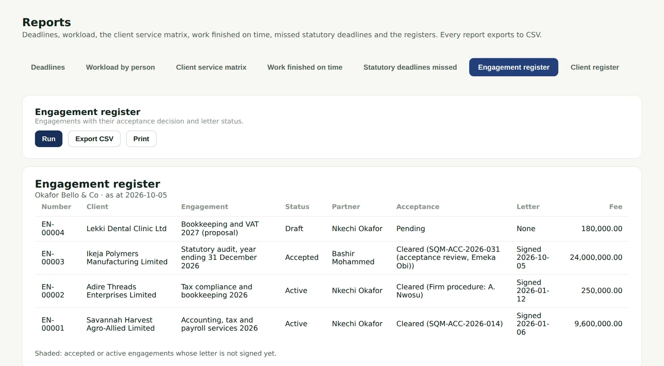Click the Client column header

click(97, 207)
